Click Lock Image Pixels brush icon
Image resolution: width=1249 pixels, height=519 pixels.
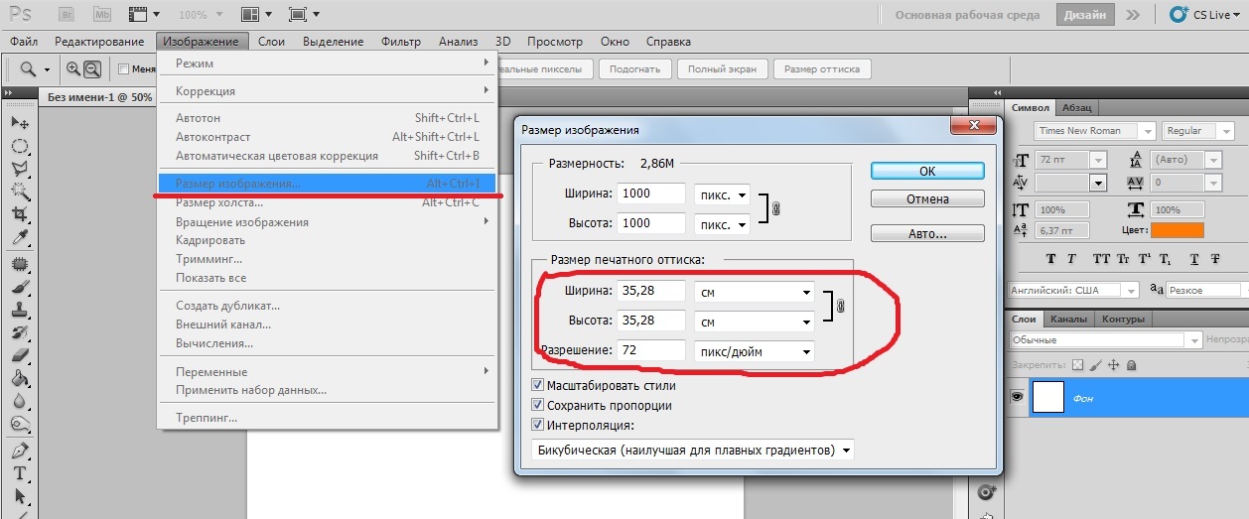click(x=1095, y=364)
